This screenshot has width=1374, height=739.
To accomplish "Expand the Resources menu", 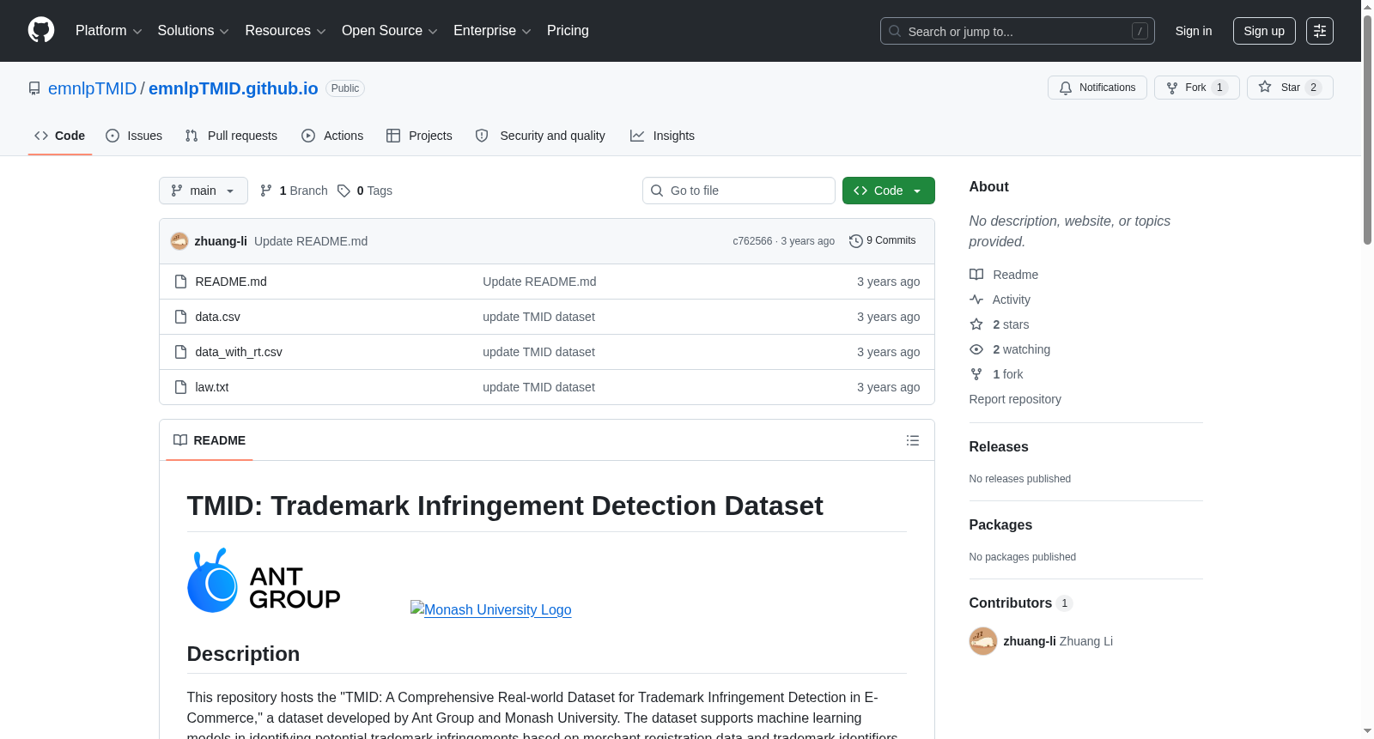I will (x=285, y=31).
